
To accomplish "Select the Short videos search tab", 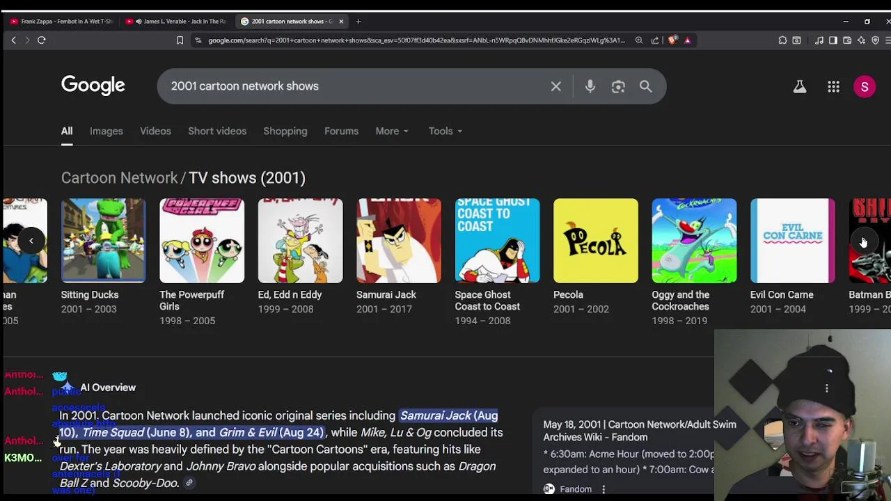I will coord(217,131).
